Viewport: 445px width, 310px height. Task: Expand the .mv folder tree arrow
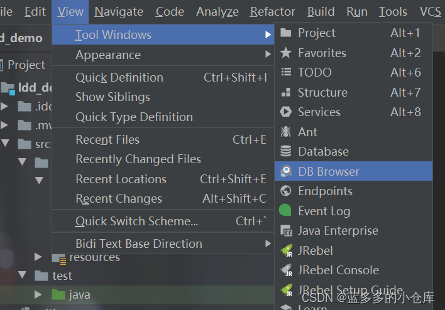coord(4,125)
